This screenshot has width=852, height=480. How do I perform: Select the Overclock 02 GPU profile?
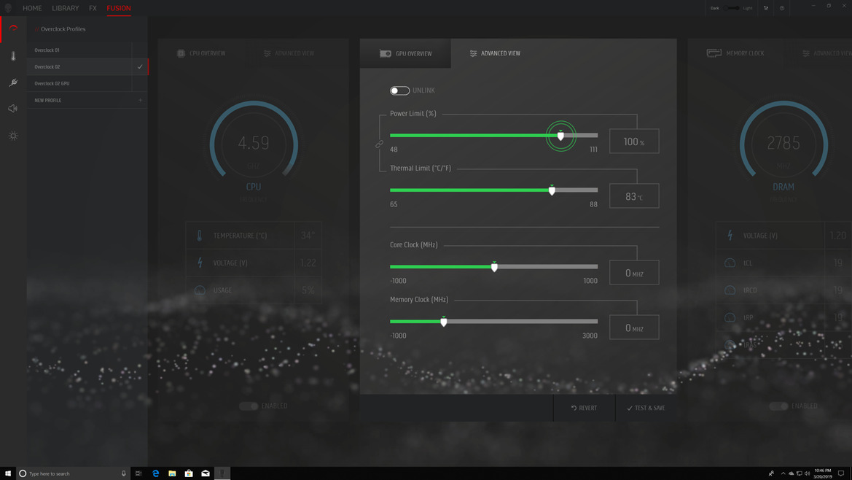coord(79,83)
